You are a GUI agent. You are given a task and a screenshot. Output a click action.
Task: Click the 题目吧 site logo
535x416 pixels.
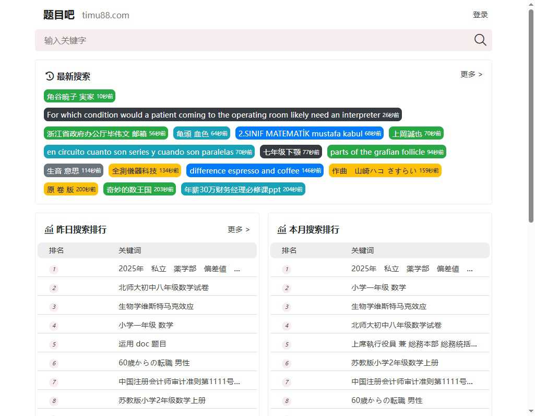click(x=58, y=15)
